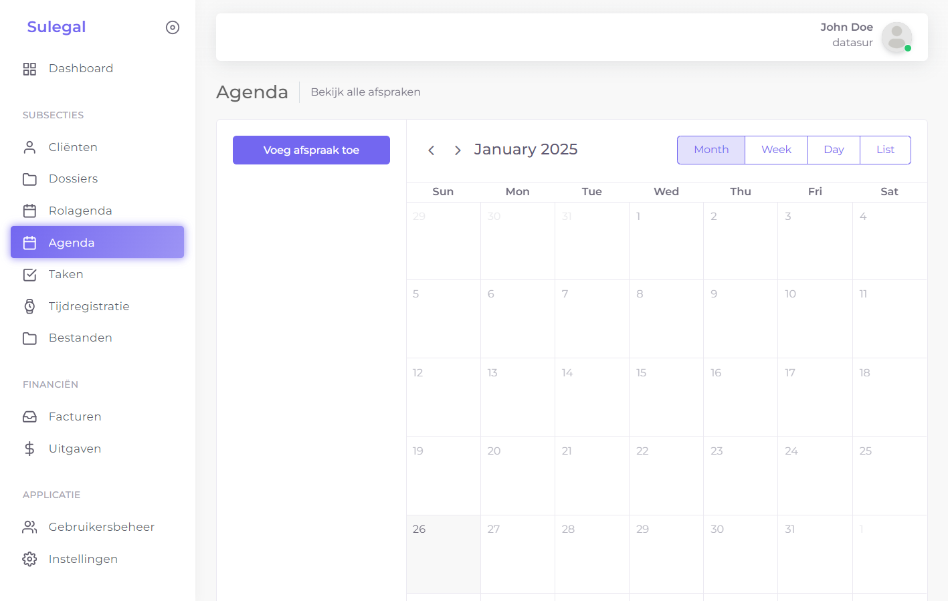Click the Voeg afspraak toe button

311,150
